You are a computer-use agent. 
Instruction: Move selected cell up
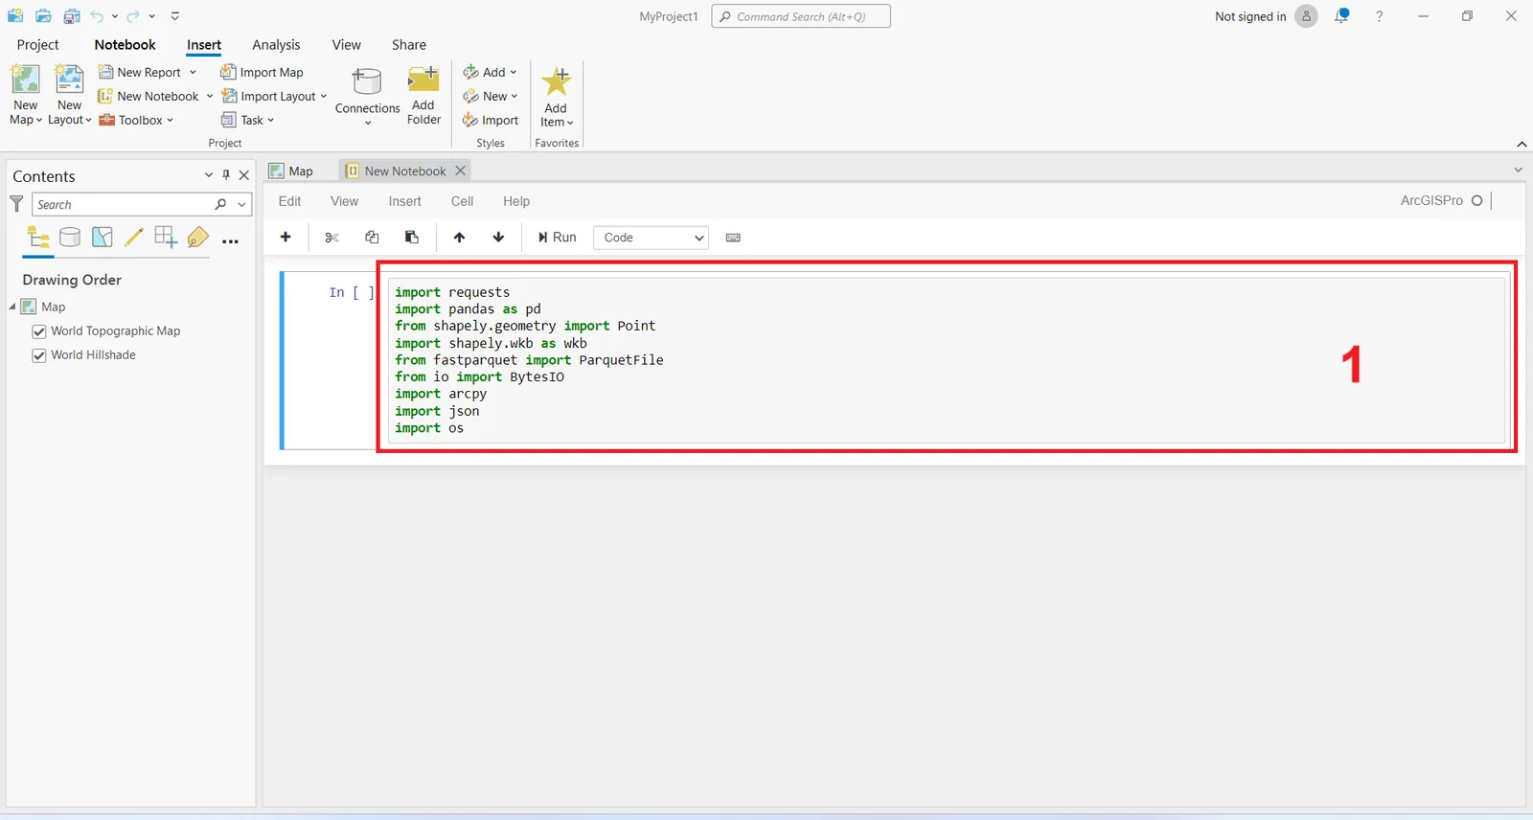[x=459, y=237]
